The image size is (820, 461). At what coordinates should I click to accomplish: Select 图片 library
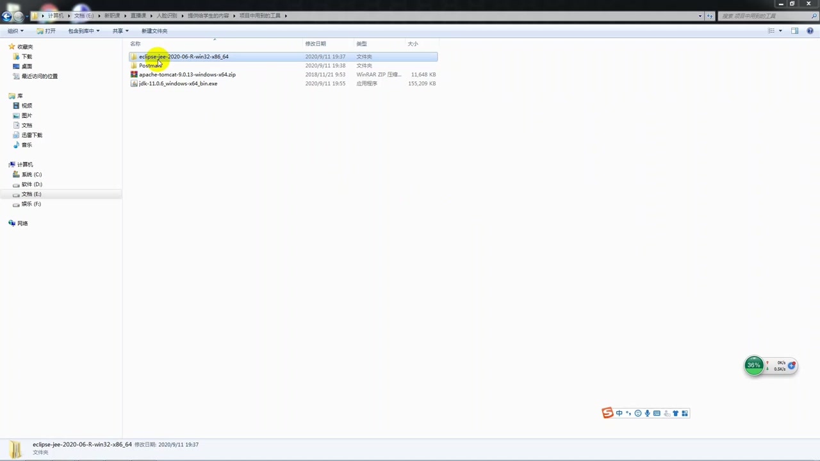point(27,115)
